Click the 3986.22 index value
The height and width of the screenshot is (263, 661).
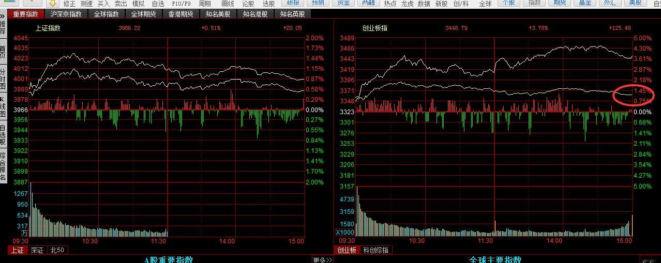point(130,28)
